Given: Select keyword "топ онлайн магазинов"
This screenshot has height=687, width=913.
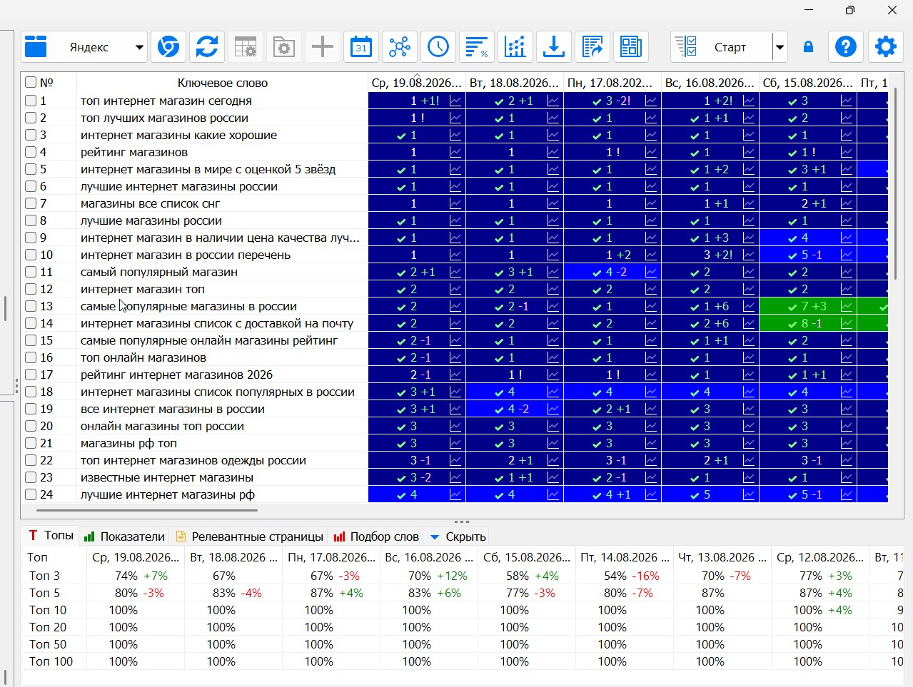Looking at the screenshot, I should [x=143, y=358].
